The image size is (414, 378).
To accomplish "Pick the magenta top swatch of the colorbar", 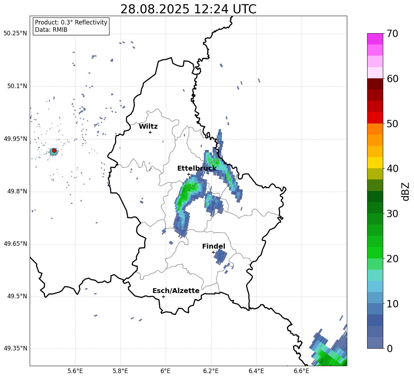I will click(375, 39).
